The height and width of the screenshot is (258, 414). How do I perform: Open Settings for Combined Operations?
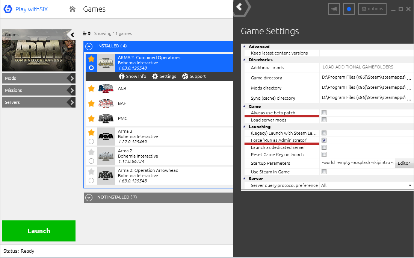tap(164, 76)
